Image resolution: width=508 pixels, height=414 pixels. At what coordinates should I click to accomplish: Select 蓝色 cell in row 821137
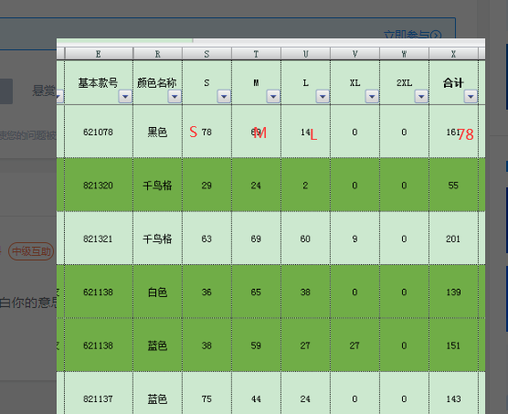[x=157, y=393]
